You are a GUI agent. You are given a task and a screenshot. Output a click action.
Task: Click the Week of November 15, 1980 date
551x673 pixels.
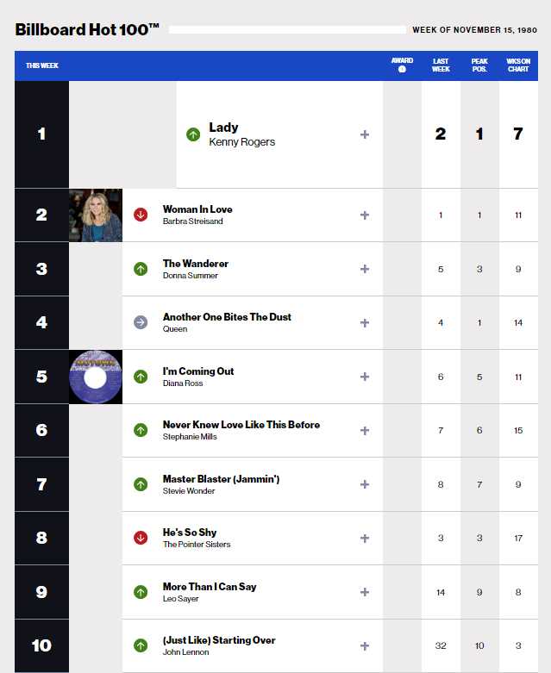(x=474, y=30)
